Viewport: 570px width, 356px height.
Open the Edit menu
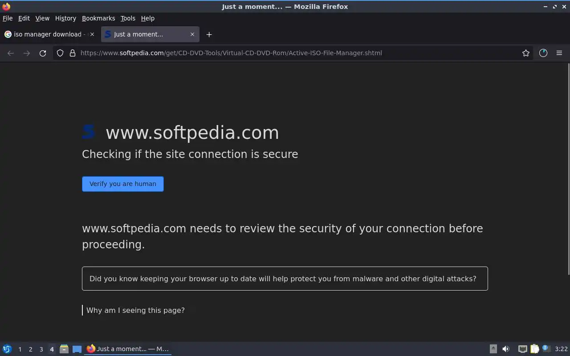(24, 18)
